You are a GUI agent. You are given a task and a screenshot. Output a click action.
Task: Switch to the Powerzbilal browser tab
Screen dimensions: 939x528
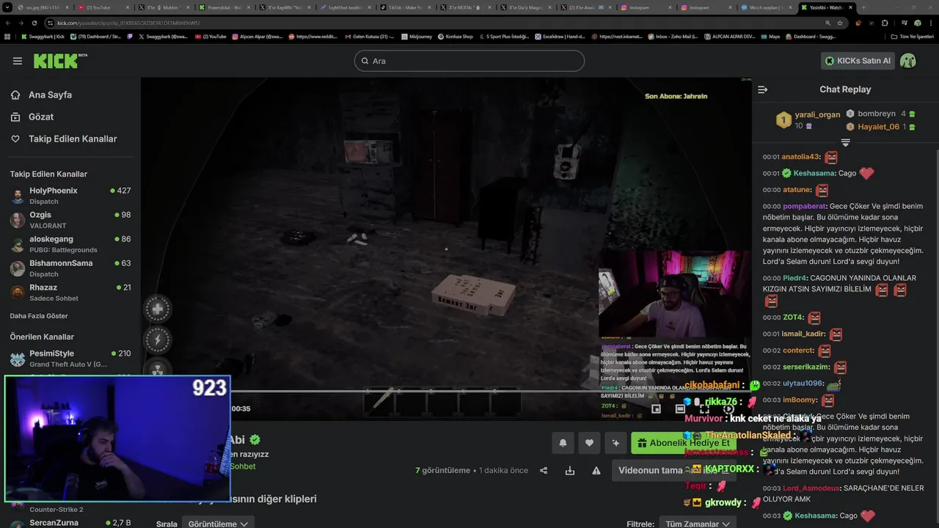224,7
